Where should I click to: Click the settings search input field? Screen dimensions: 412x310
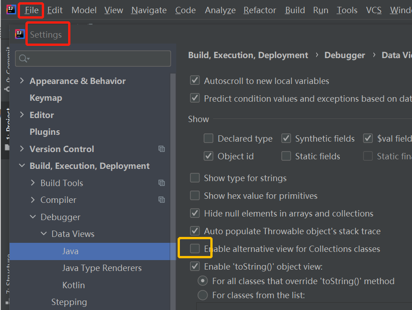click(98, 59)
